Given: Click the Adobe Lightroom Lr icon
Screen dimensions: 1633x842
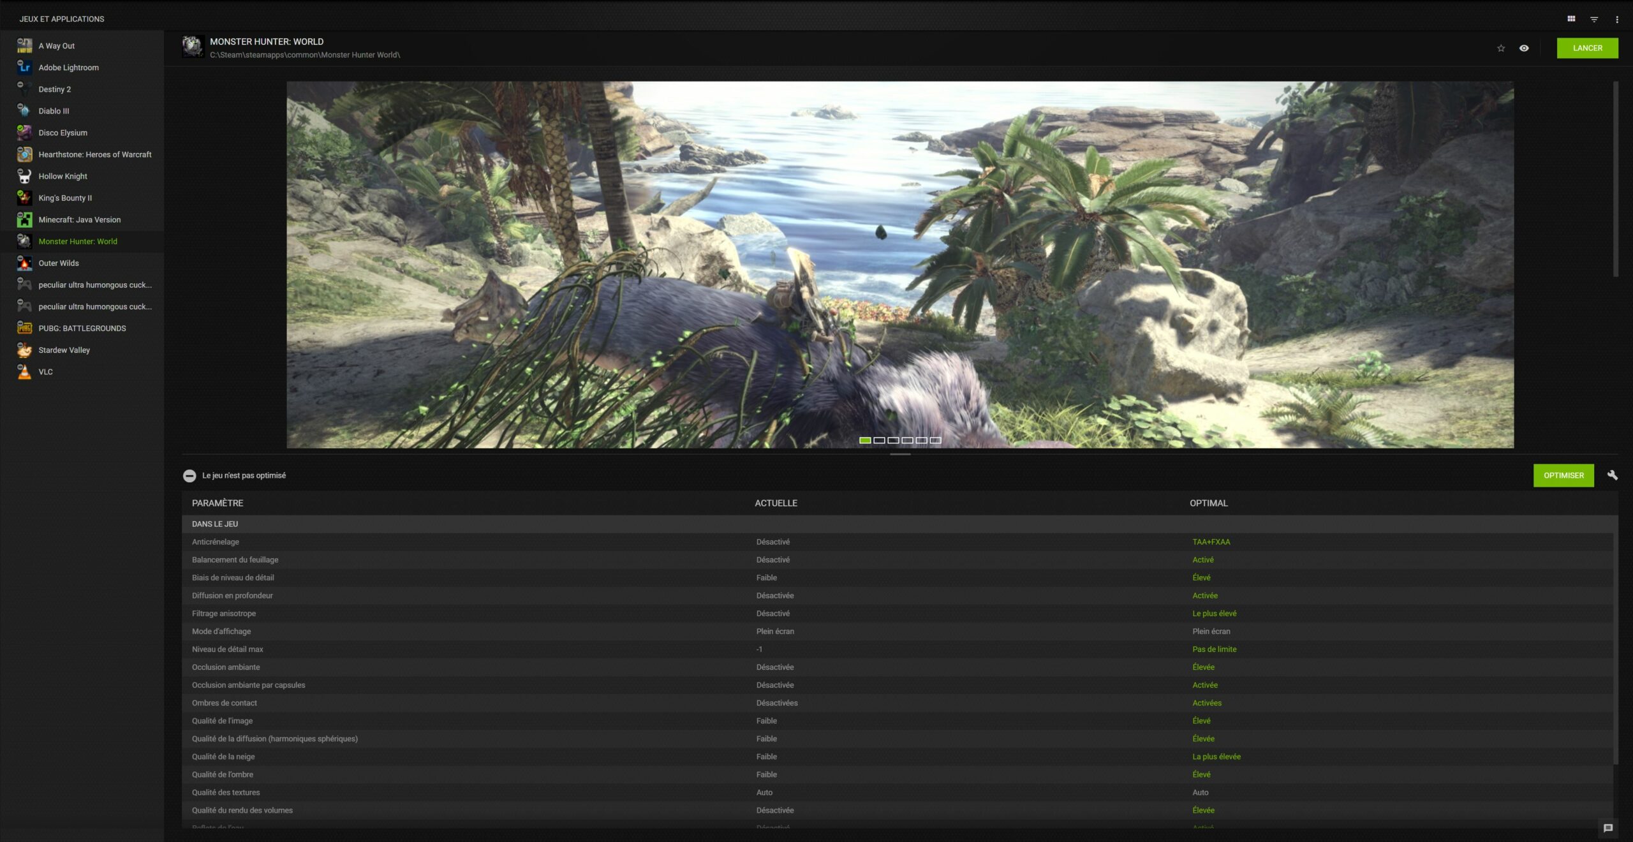Looking at the screenshot, I should pyautogui.click(x=24, y=67).
